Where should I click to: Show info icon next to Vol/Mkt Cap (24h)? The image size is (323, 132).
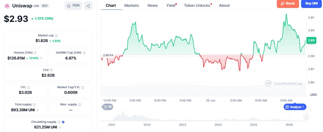click(x=84, y=53)
